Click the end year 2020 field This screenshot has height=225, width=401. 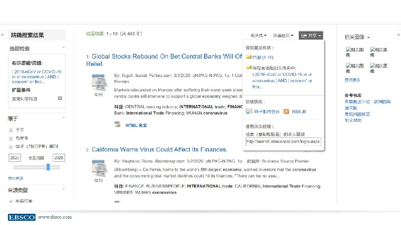59,157
